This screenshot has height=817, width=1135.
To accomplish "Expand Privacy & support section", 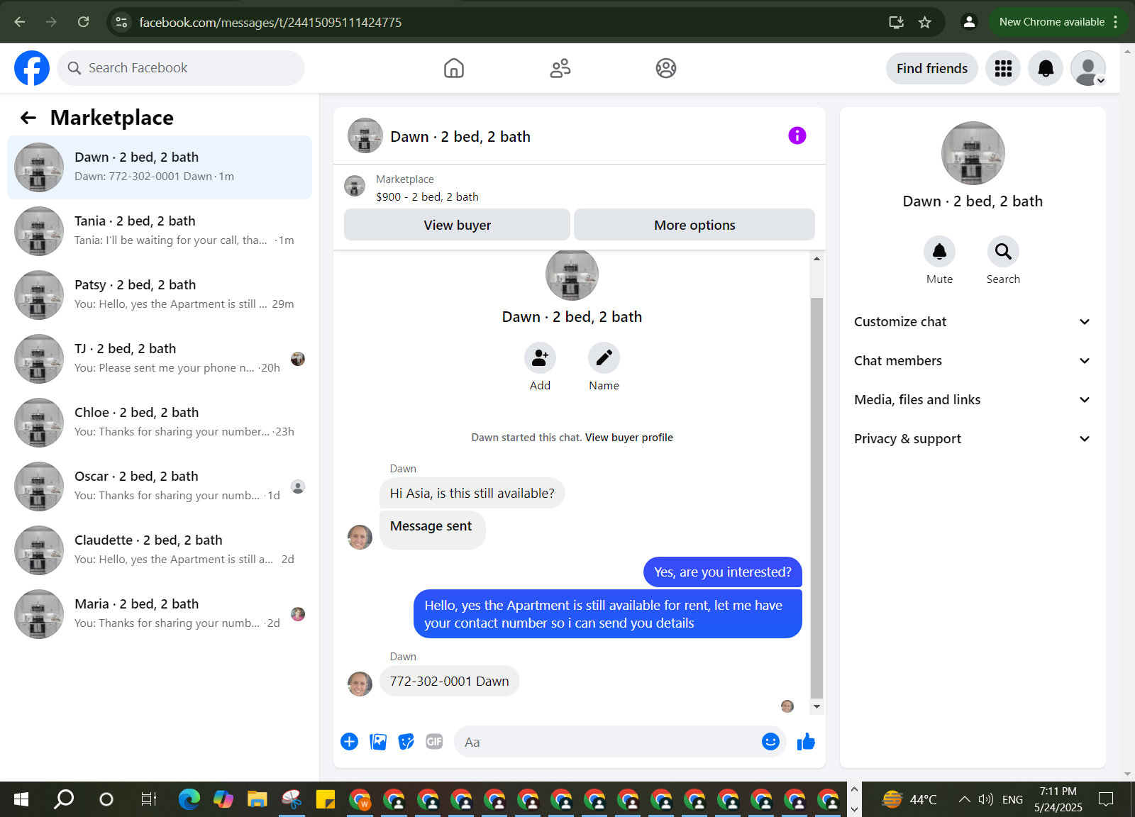I will (x=972, y=439).
